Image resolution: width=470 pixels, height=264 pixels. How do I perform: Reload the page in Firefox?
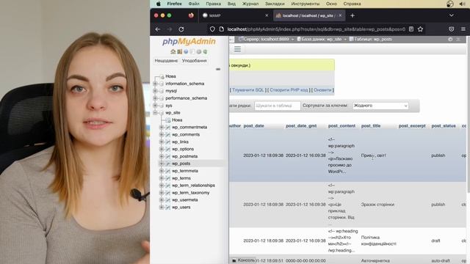[181, 29]
